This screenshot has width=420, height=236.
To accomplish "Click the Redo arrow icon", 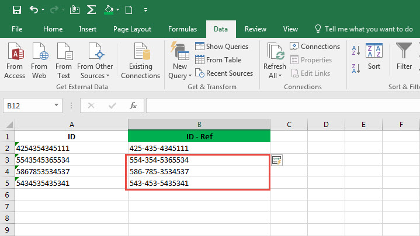I will tap(54, 10).
